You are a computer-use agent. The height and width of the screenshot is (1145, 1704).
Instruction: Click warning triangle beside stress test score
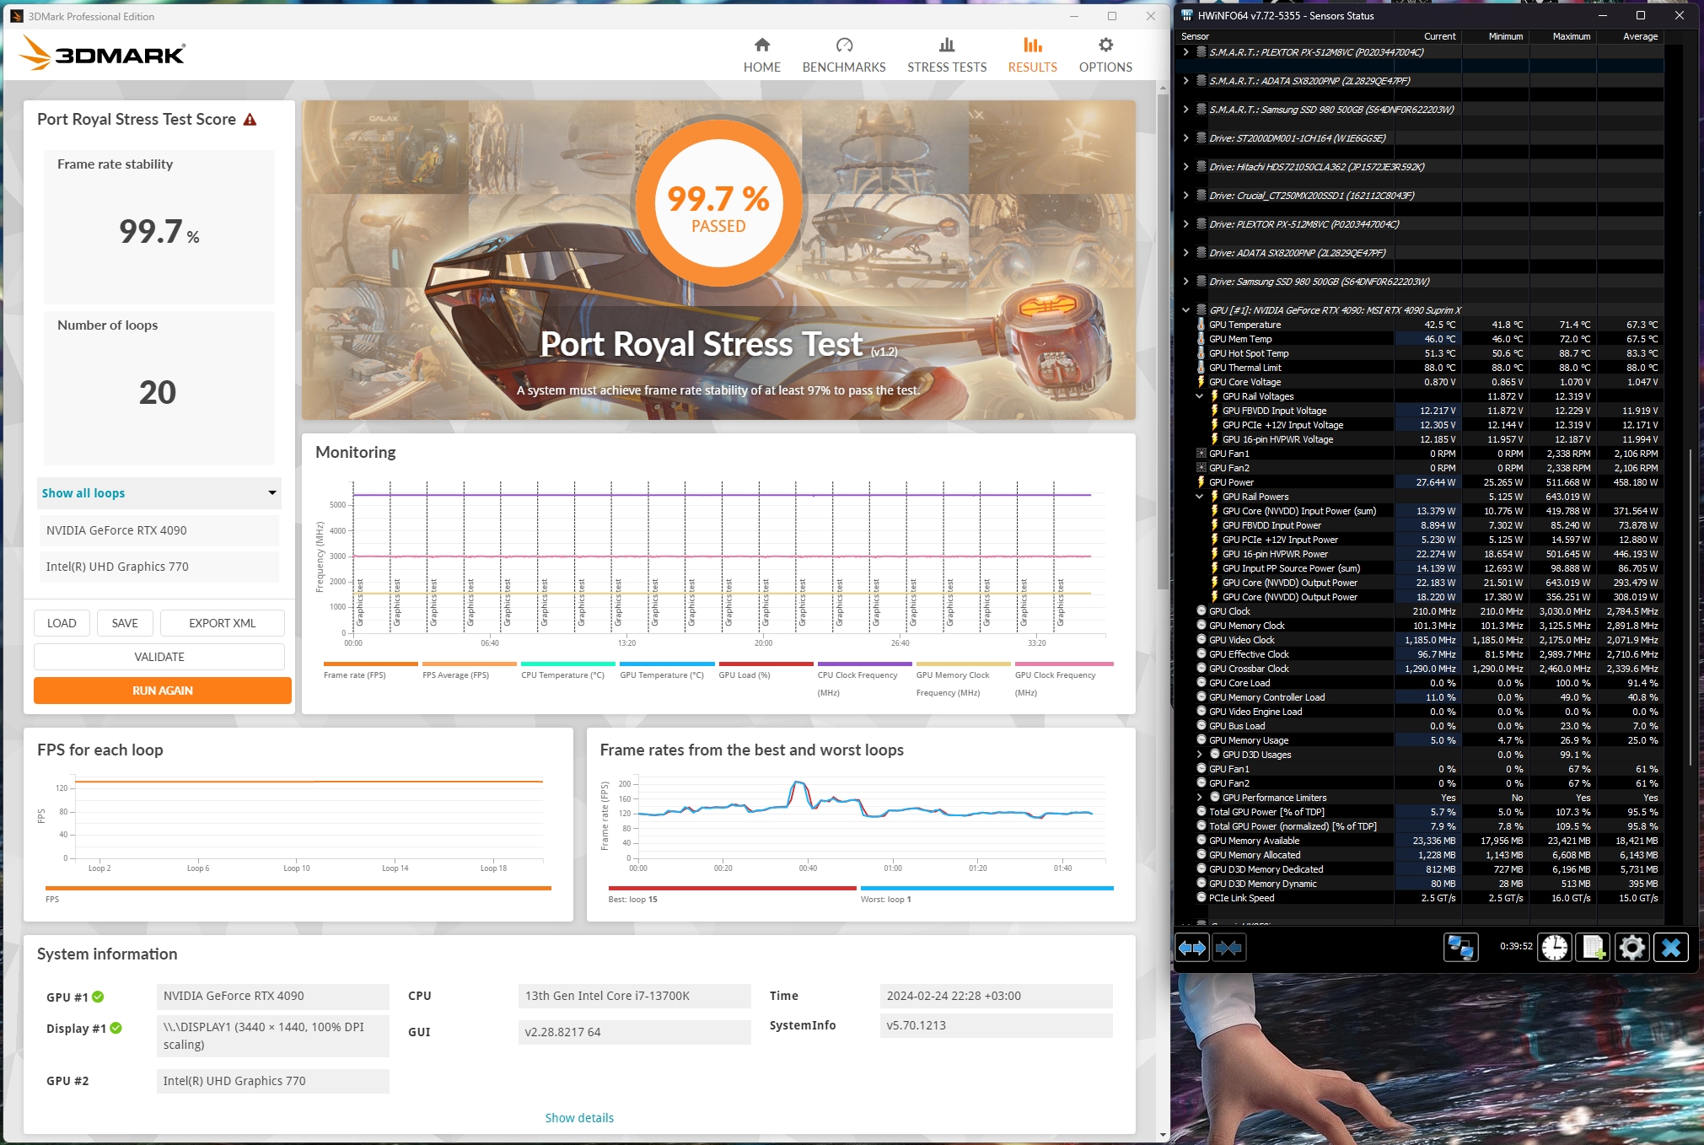[250, 120]
